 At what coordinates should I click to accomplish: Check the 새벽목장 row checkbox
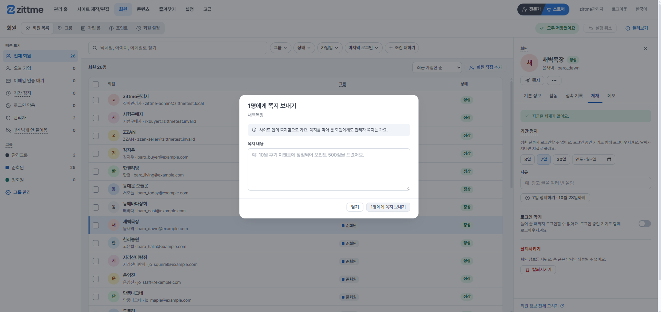(x=96, y=225)
